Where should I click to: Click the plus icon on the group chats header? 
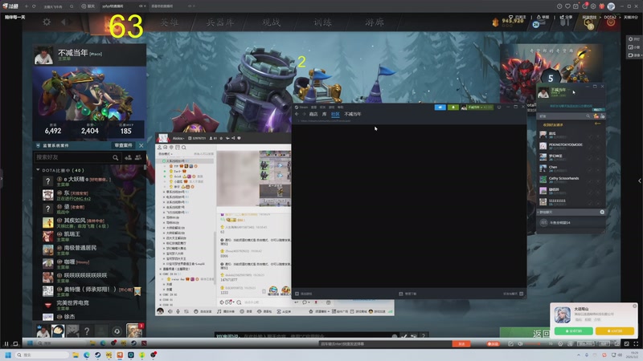click(602, 212)
